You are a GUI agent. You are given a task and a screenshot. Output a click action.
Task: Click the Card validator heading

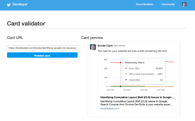pyautogui.click(x=26, y=23)
